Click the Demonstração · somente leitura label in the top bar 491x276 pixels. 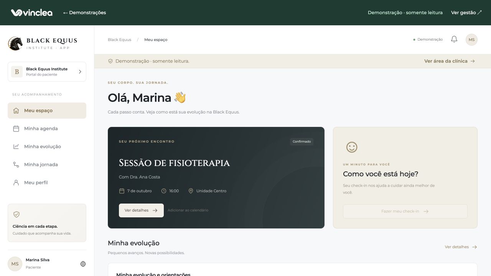pyautogui.click(x=405, y=13)
